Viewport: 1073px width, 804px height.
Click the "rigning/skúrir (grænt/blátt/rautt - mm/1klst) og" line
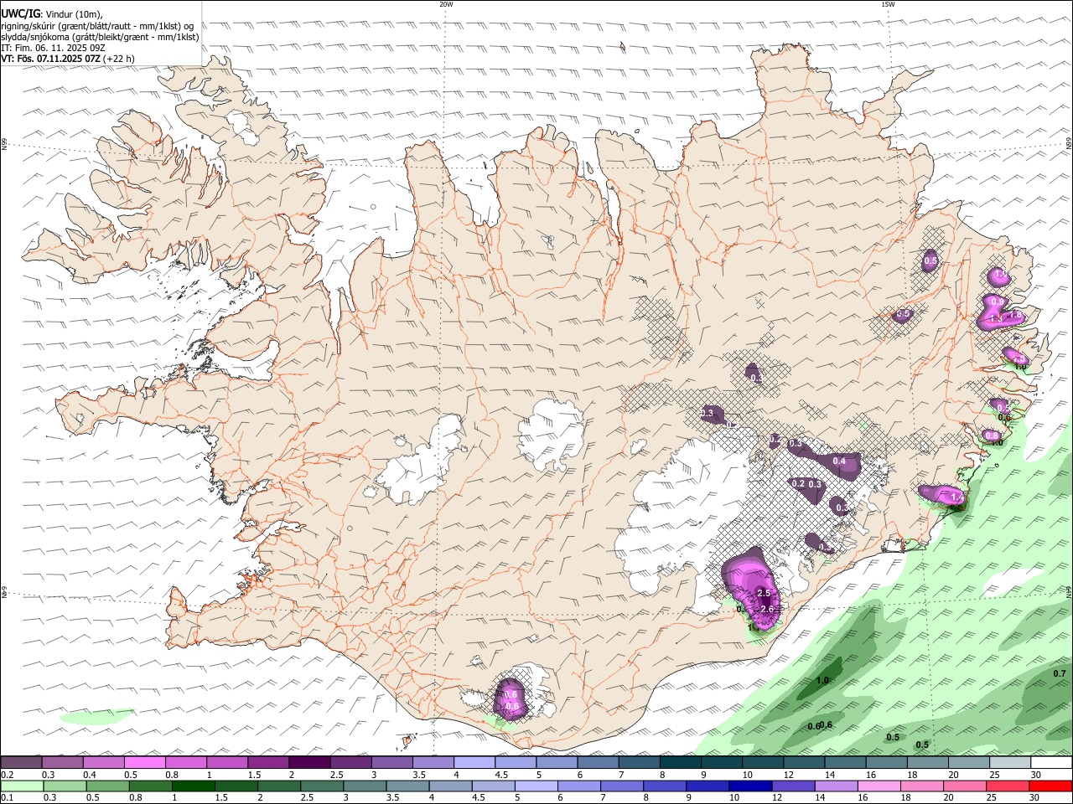pyautogui.click(x=97, y=26)
